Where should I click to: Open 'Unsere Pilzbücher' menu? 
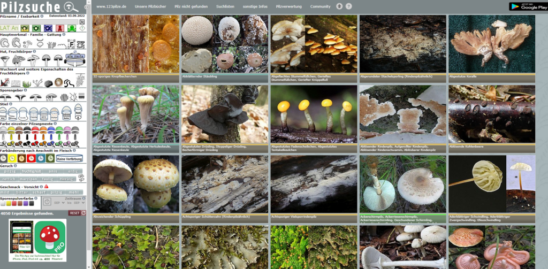coord(150,6)
